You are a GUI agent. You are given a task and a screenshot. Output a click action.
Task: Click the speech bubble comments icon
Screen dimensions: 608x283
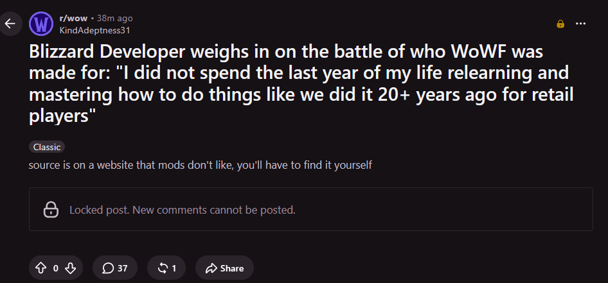108,268
